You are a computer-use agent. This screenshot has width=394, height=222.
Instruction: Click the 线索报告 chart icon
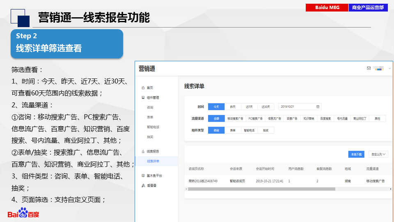pyautogui.click(x=143, y=151)
